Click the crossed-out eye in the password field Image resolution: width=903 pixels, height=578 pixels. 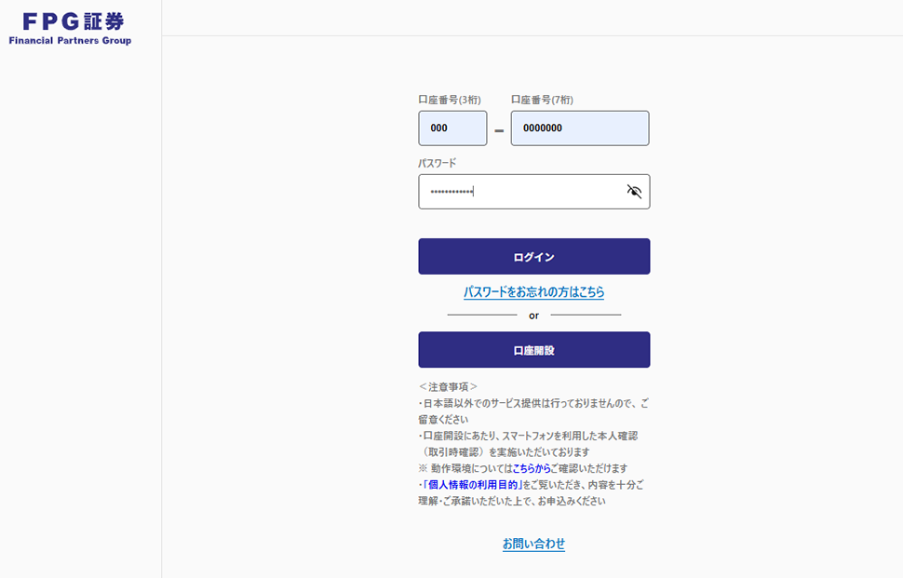point(632,190)
